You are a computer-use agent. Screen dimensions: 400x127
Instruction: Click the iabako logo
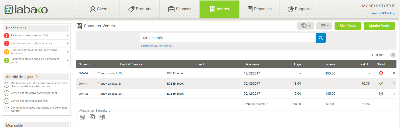26,10
